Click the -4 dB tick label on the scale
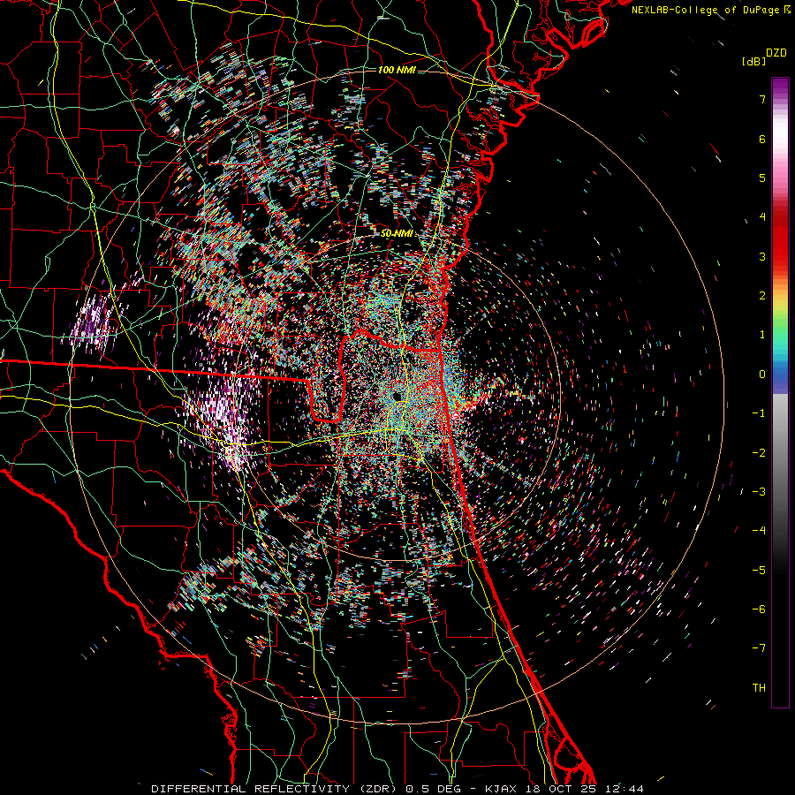The image size is (795, 795). (x=759, y=531)
